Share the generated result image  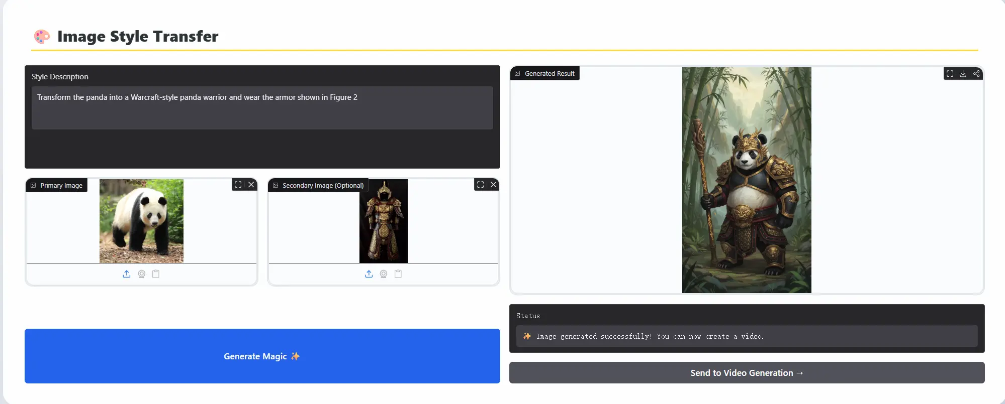tap(976, 74)
